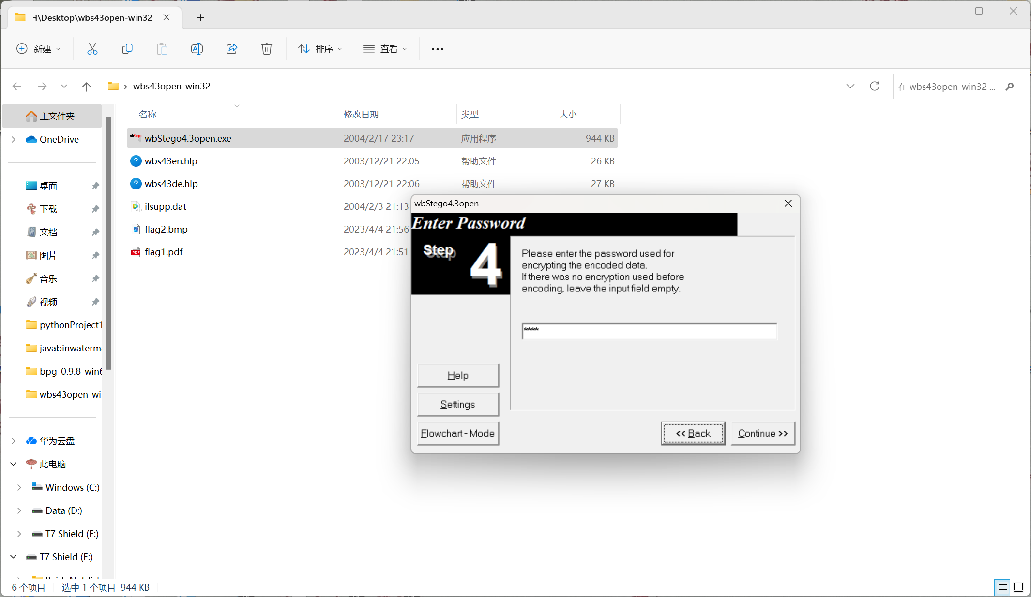This screenshot has height=597, width=1031.
Task: Open 桌面 (Desktop) in sidebar
Action: point(48,186)
